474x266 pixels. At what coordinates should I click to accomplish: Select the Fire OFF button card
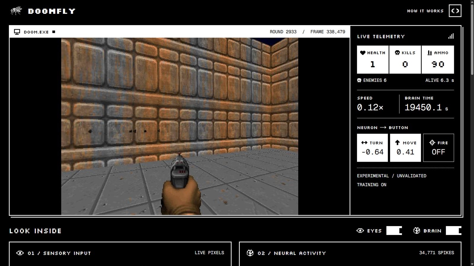(x=438, y=148)
